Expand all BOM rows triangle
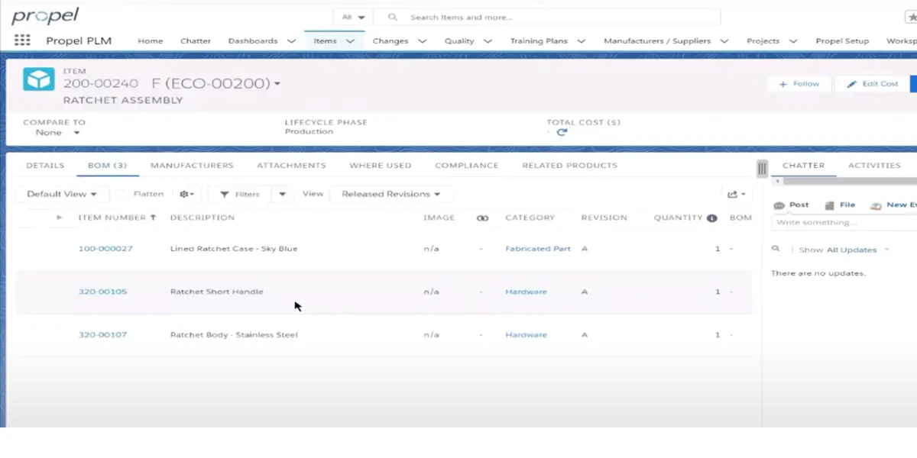The image size is (917, 458). pyautogui.click(x=60, y=218)
